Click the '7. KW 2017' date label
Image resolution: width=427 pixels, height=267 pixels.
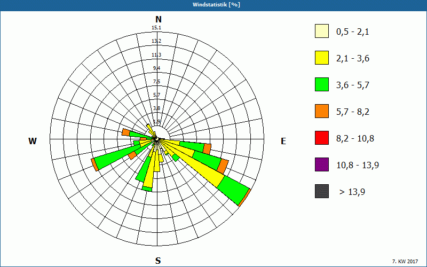(405, 261)
